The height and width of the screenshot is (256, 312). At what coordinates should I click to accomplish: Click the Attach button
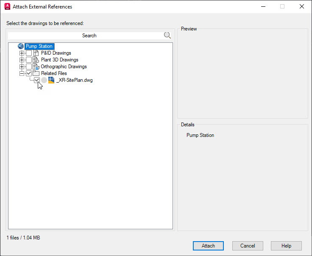tap(208, 246)
